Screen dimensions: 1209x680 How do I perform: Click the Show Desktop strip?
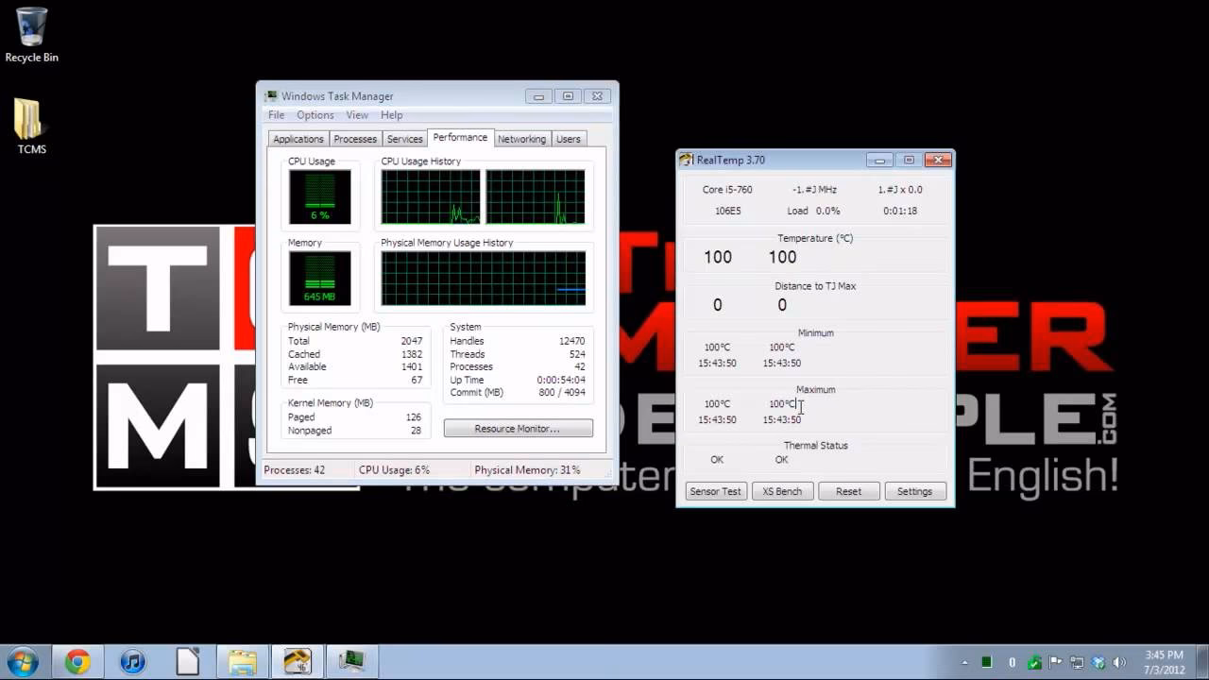(x=1202, y=662)
